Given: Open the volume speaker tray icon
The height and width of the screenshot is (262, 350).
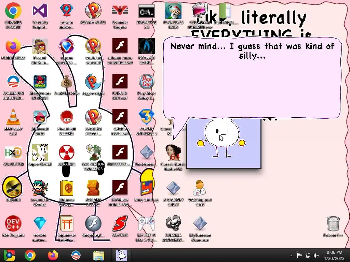Looking at the screenshot, I should point(316,255).
